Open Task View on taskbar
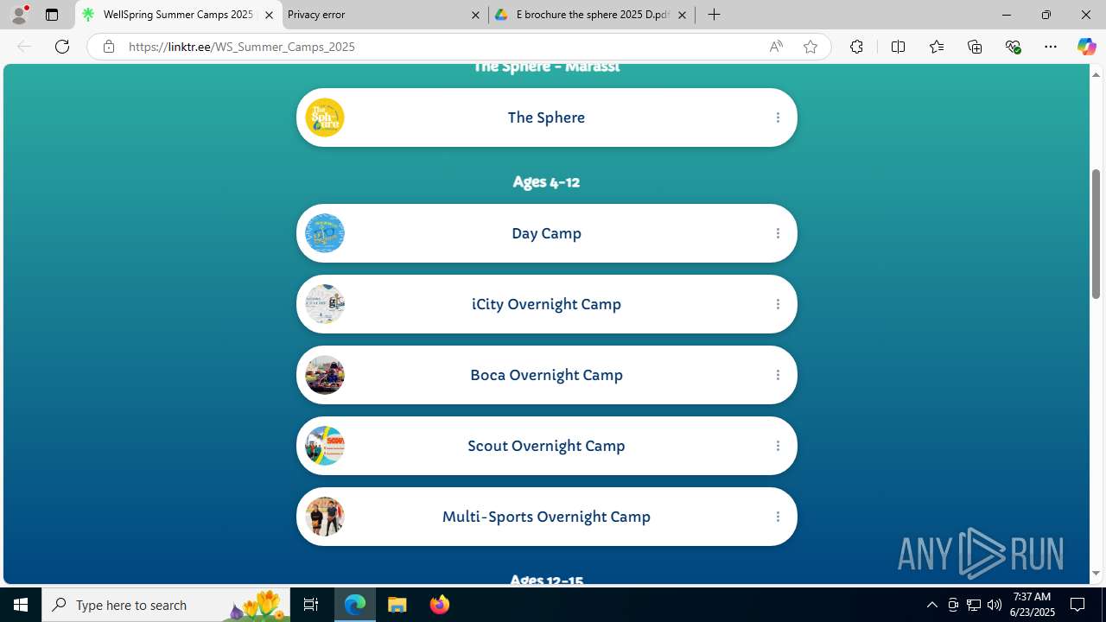Screen dimensions: 1106x622 point(311,605)
